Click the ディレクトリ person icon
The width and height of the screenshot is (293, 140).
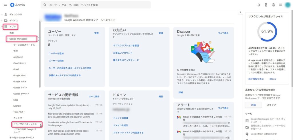(6, 14)
